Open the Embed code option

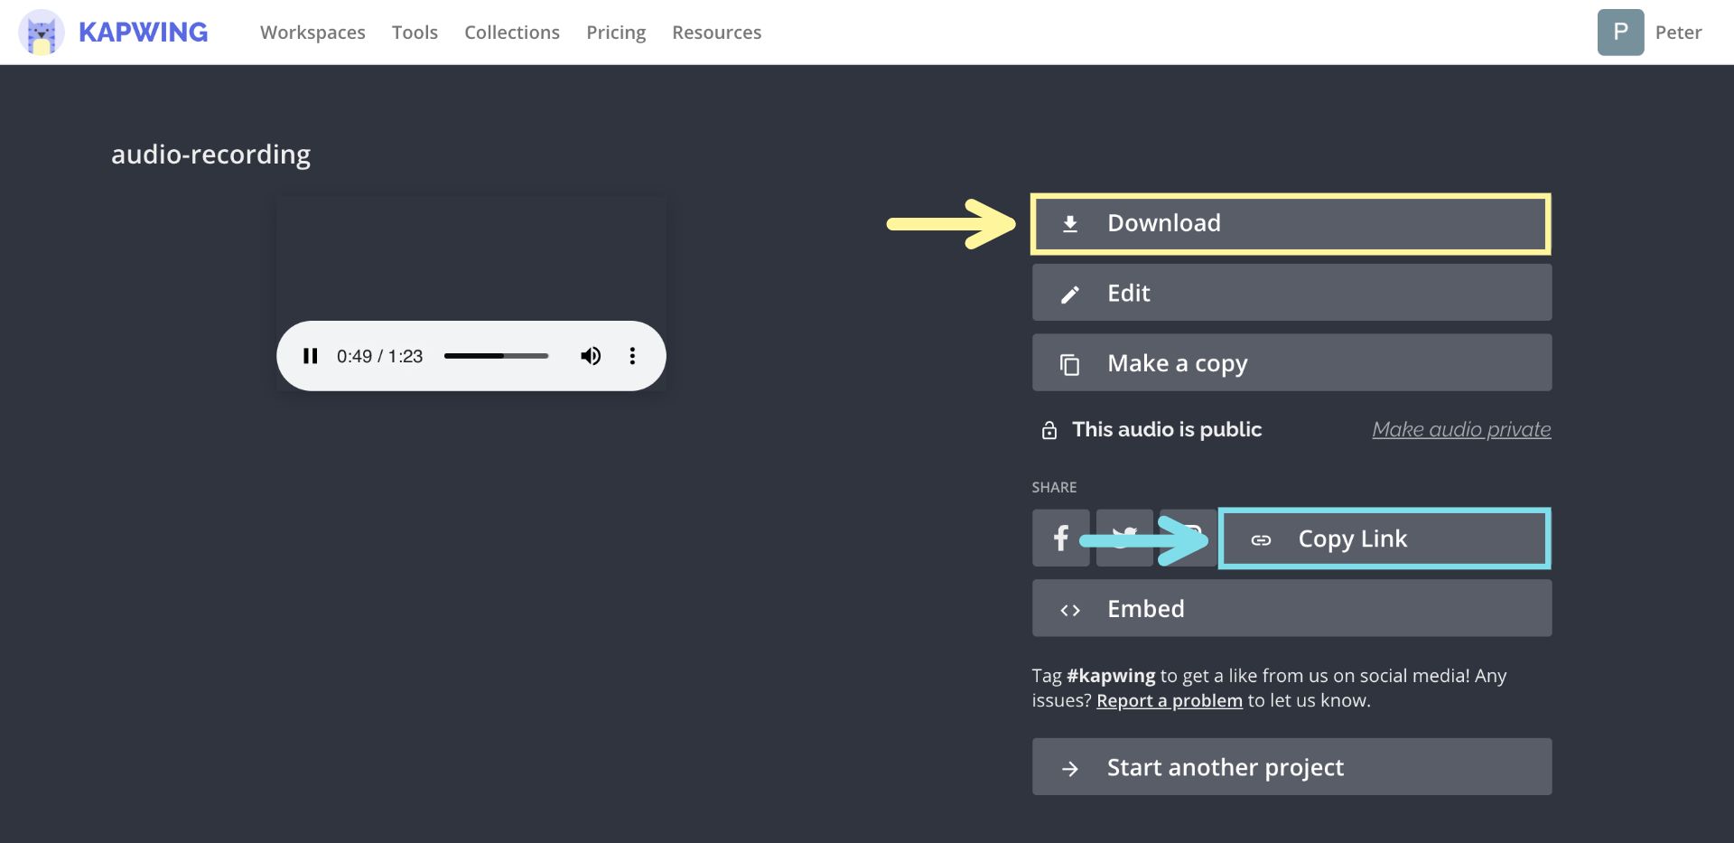(1291, 609)
